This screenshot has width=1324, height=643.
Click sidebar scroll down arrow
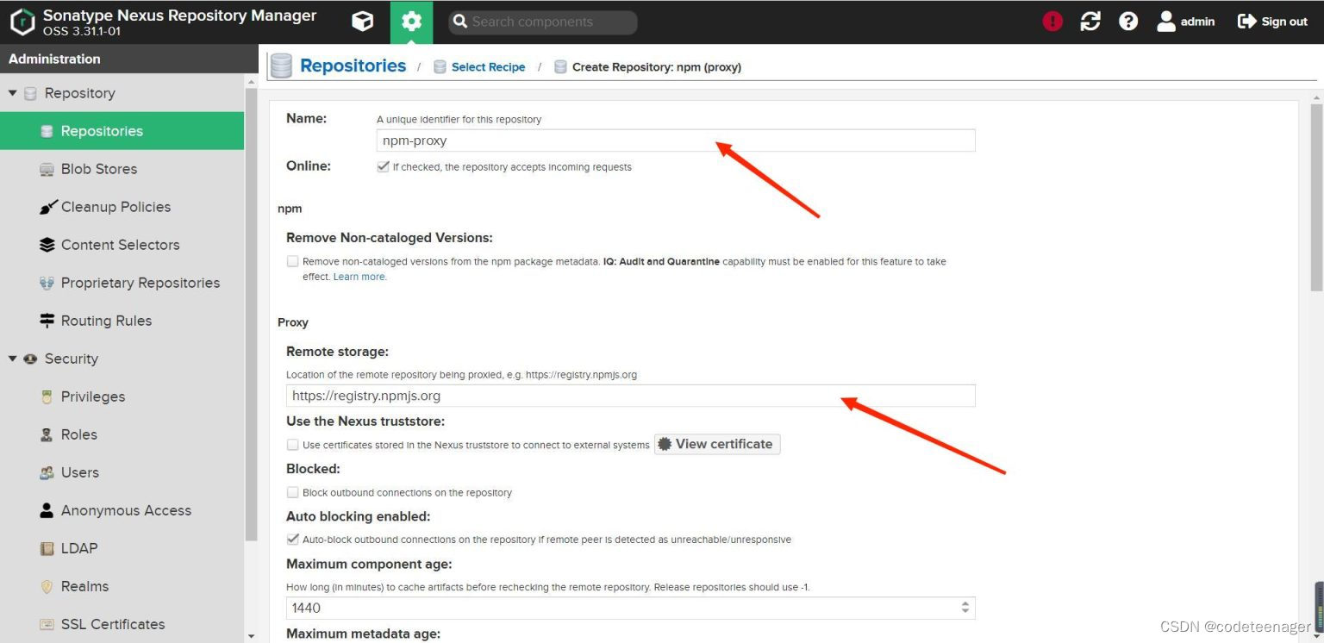(252, 636)
